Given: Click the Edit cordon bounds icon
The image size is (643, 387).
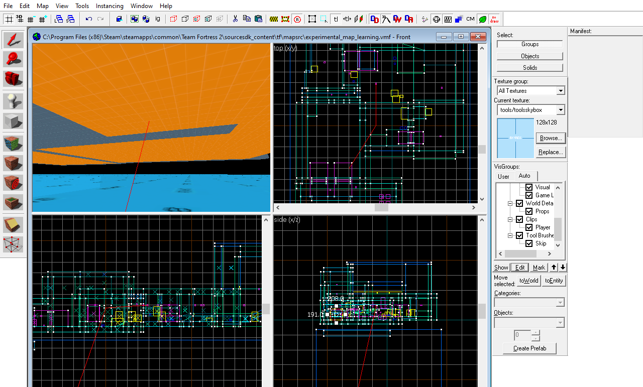Looking at the screenshot, I should coord(285,19).
